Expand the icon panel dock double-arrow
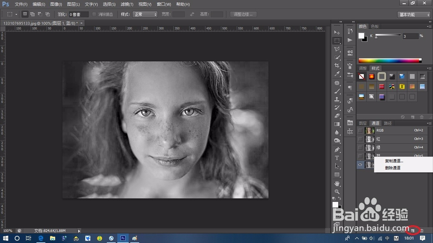The width and height of the screenshot is (433, 243). click(353, 22)
